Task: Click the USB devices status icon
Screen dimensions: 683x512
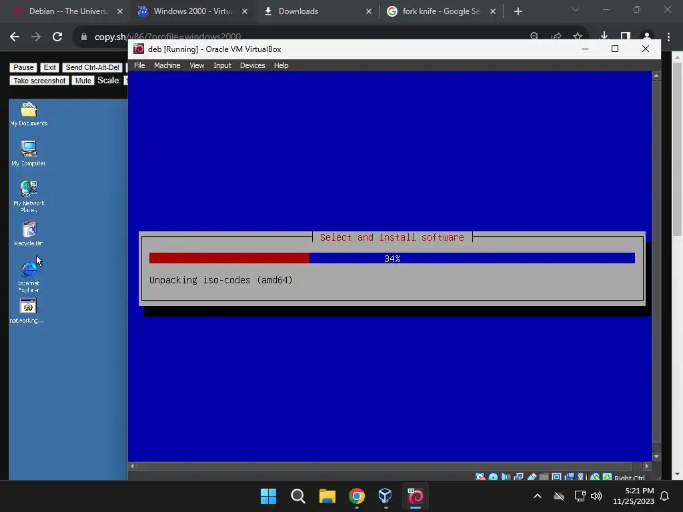Action: pos(532,477)
